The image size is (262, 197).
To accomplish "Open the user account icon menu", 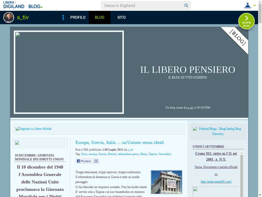I will (247, 5).
